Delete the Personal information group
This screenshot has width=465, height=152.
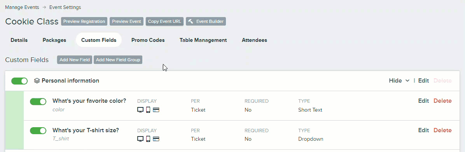point(442,81)
